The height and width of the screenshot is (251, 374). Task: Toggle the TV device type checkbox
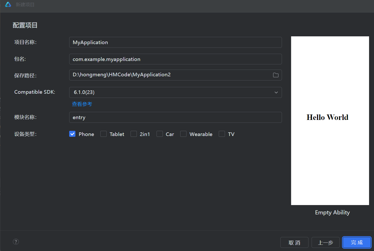coord(222,134)
